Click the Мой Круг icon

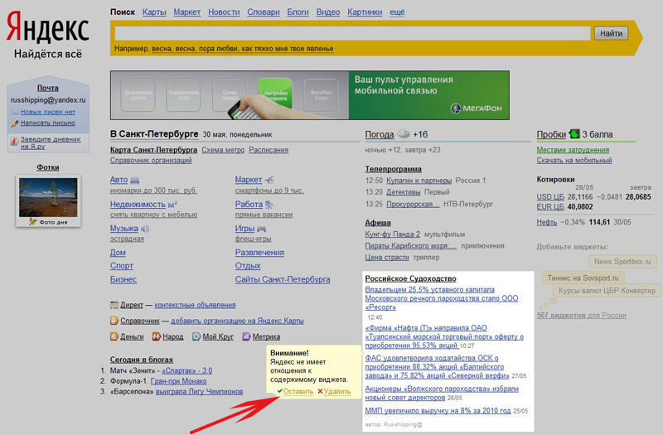coord(196,336)
